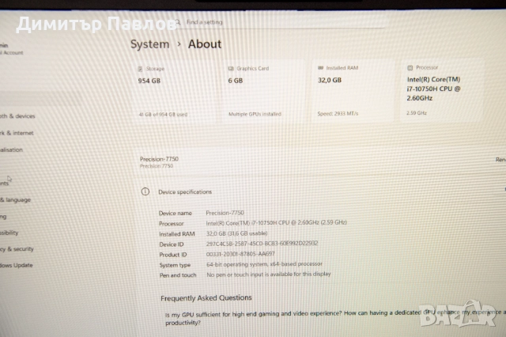Click the Installed RAM chip icon
506x337 pixels.
coord(320,68)
